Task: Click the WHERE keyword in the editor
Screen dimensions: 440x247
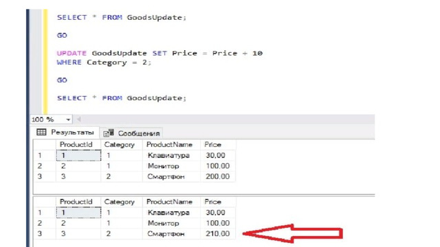Action: pos(69,62)
